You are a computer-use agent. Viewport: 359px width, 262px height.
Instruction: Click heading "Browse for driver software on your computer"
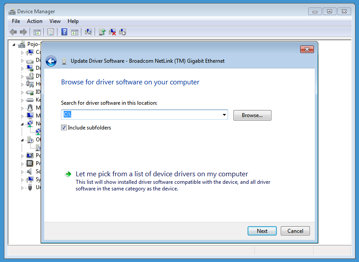(130, 82)
